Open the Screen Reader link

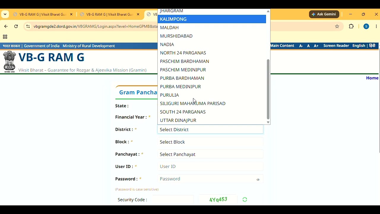[336, 46]
